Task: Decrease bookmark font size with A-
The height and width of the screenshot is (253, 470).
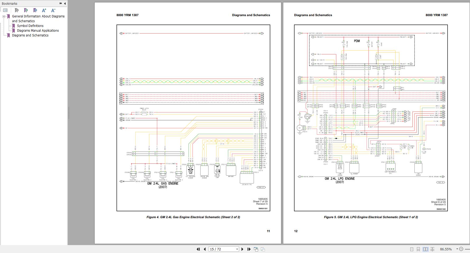Action: [x=53, y=10]
